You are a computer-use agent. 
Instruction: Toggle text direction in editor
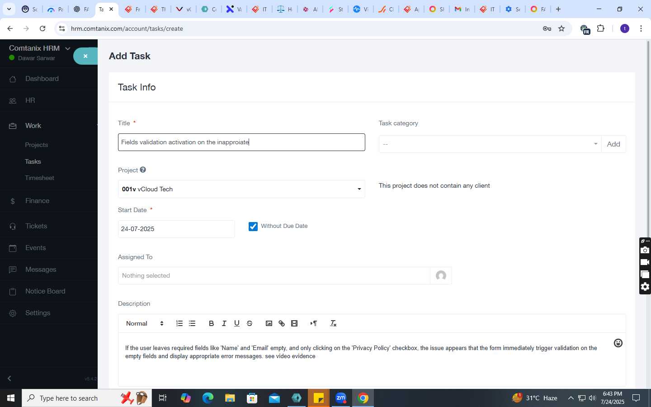click(313, 323)
